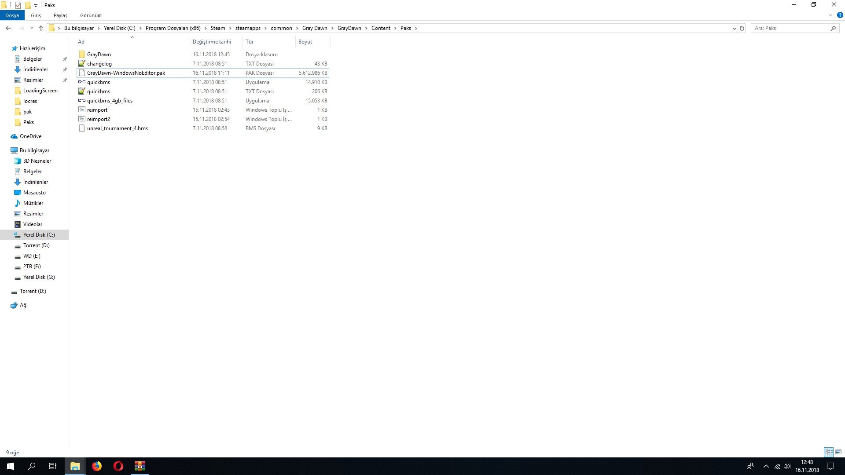Open dropdown arrow after 'Paks' breadcrumb
Image resolution: width=845 pixels, height=475 pixels.
[416, 28]
